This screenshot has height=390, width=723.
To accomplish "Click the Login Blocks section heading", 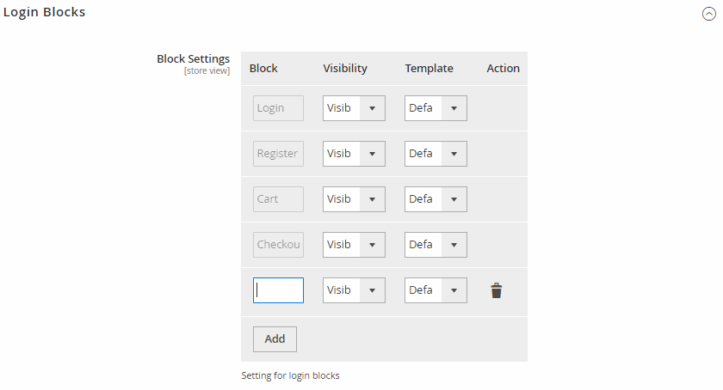I will [44, 12].
